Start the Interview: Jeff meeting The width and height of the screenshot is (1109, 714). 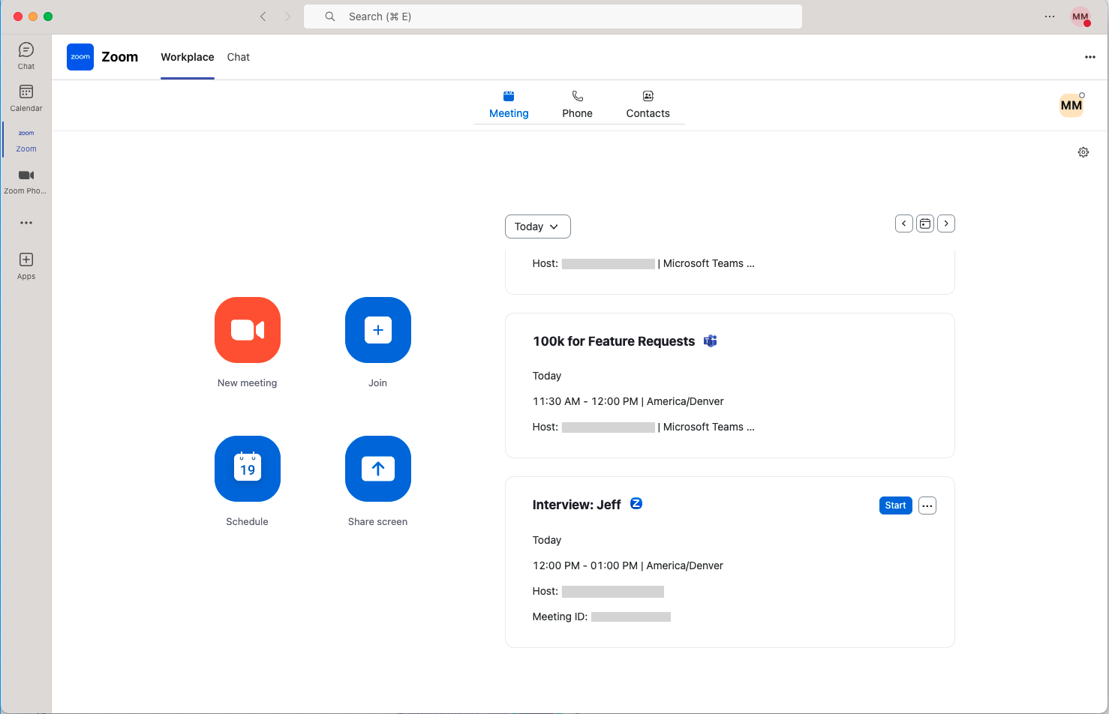(x=895, y=505)
